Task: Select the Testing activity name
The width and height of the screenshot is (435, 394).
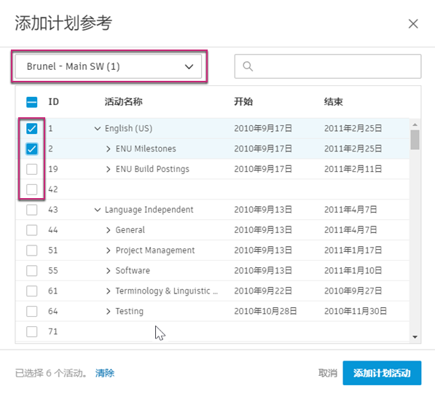Action: click(129, 312)
